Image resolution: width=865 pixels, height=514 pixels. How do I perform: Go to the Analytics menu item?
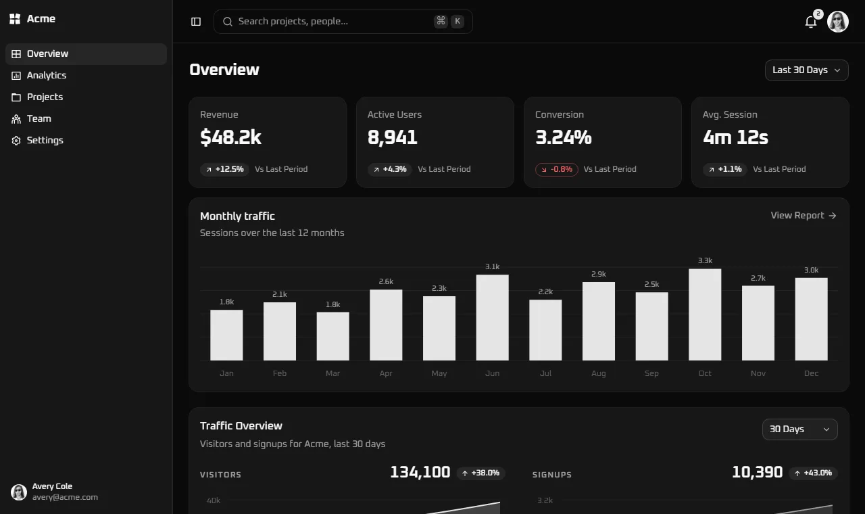coord(86,76)
